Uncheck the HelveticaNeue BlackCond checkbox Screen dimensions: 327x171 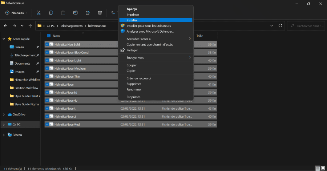(47, 52)
